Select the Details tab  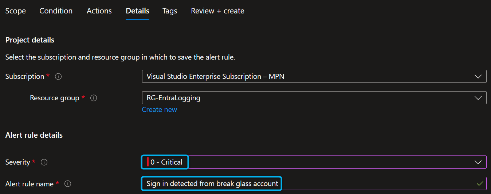[x=137, y=11]
